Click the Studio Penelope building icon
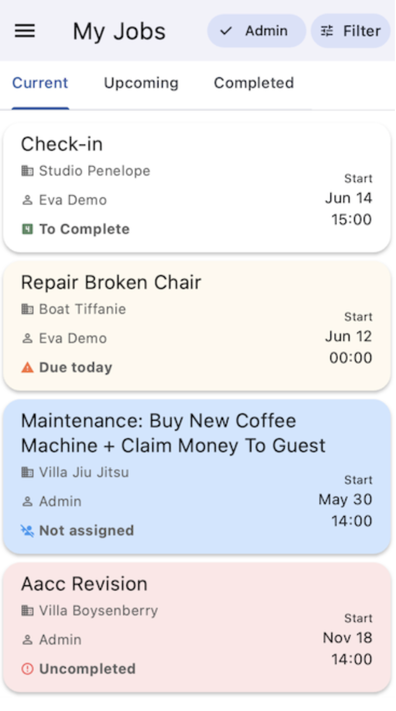Image resolution: width=396 pixels, height=711 pixels. coord(27,171)
